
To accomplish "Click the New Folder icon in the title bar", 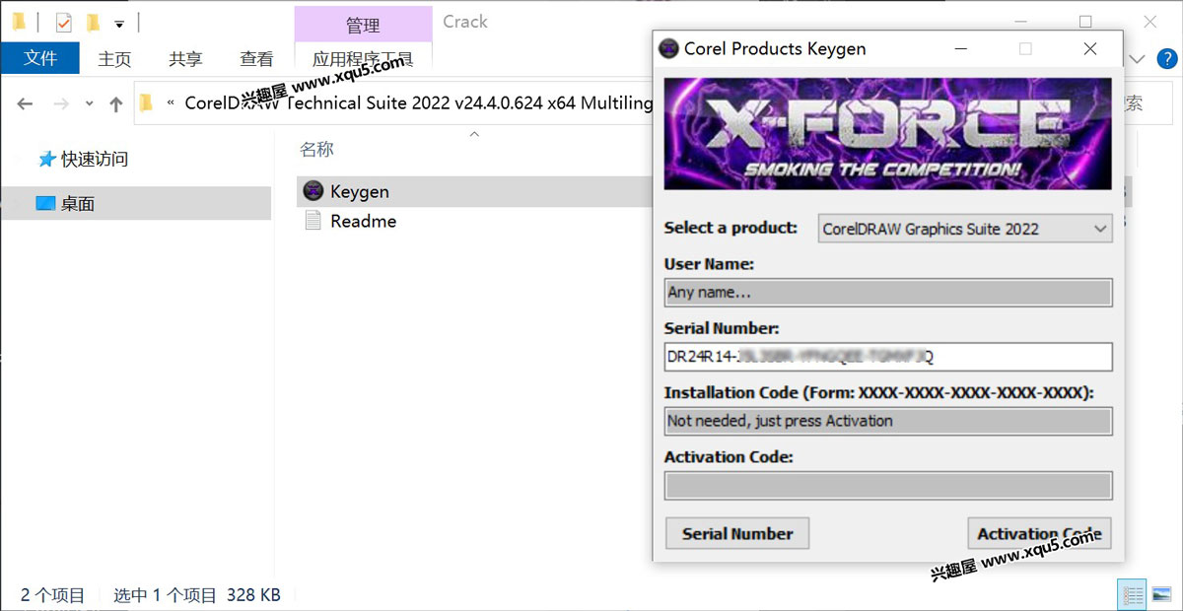I will tap(93, 22).
